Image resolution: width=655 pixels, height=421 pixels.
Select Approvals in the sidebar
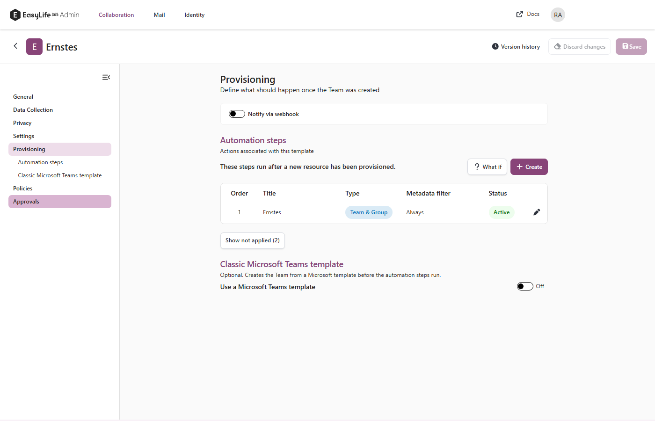coord(60,202)
